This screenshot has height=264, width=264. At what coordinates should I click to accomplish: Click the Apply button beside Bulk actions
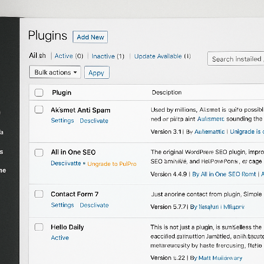click(x=96, y=73)
